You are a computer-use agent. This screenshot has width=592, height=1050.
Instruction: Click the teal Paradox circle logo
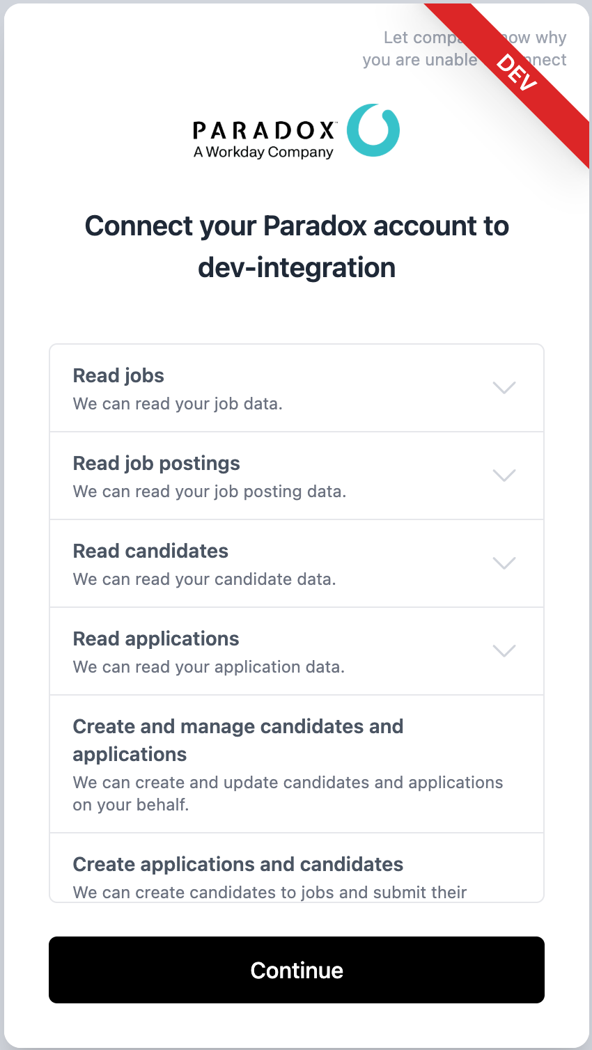[373, 130]
